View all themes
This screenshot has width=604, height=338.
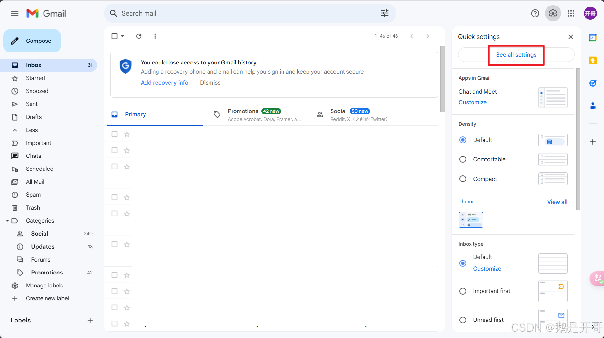557,202
